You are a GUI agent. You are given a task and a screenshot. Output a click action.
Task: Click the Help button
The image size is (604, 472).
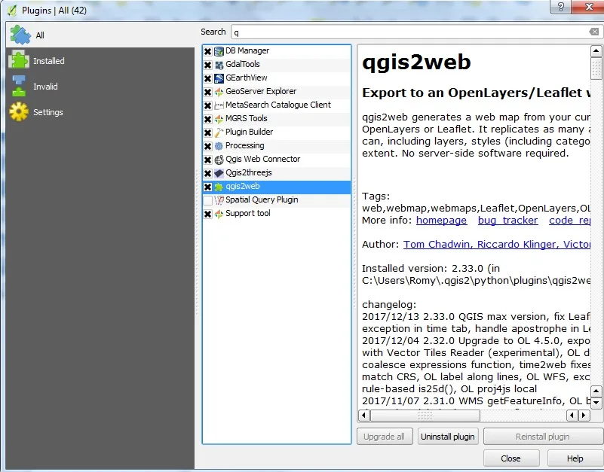[575, 458]
